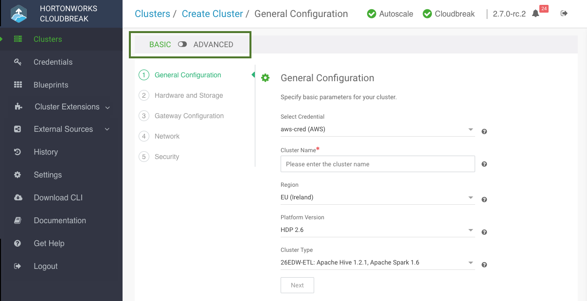Open Credentials in the sidebar menu
Screen dimensions: 587x301
53,62
